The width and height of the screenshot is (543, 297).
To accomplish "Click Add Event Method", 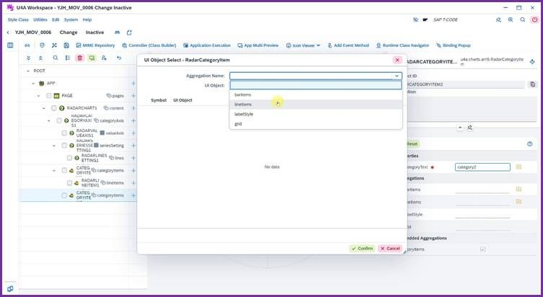I will (x=348, y=45).
